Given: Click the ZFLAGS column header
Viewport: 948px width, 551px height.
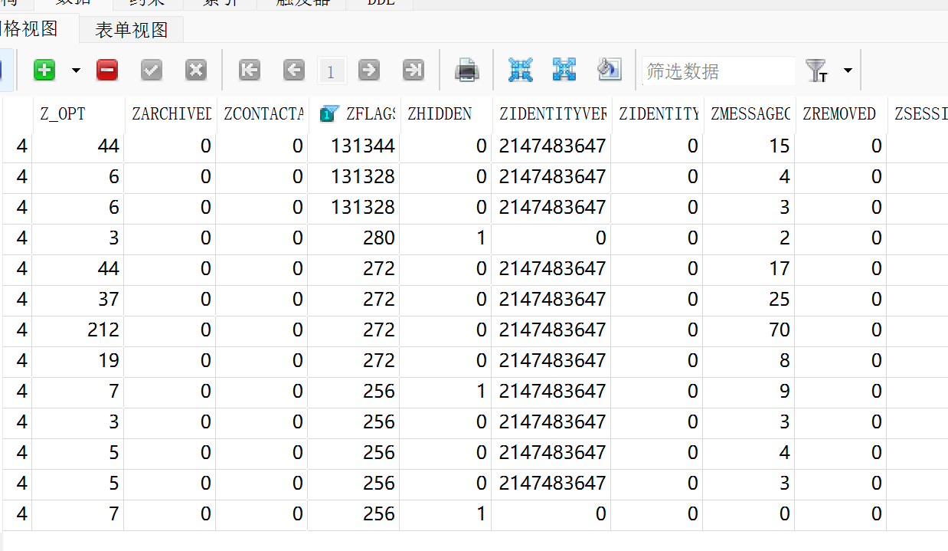Looking at the screenshot, I should [x=354, y=113].
